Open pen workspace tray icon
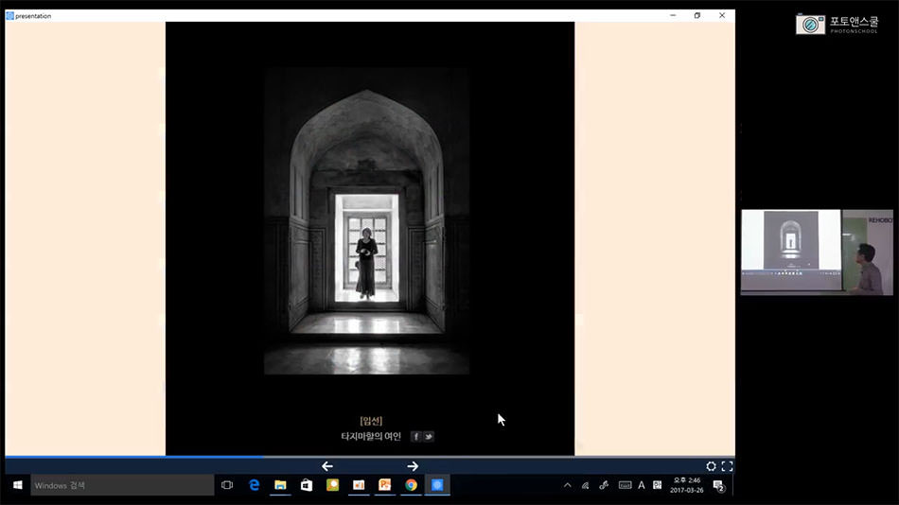This screenshot has height=505, width=899. point(605,485)
